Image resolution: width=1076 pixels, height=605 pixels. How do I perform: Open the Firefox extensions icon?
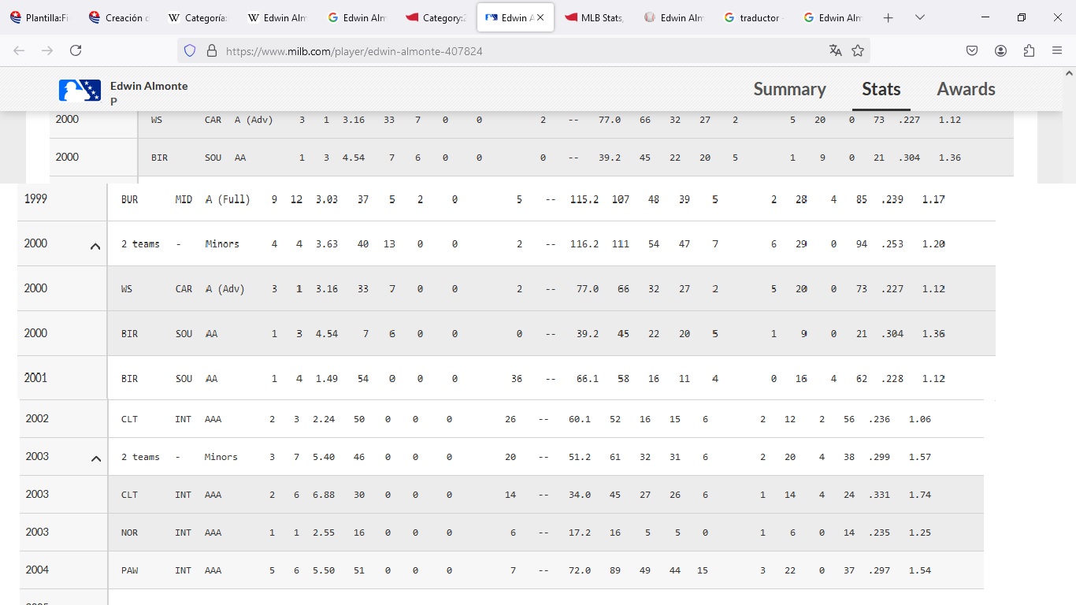tap(1029, 50)
